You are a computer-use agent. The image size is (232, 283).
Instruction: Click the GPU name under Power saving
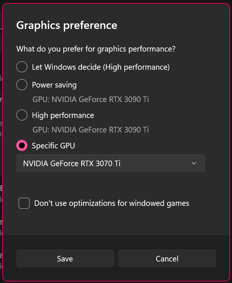(90, 99)
